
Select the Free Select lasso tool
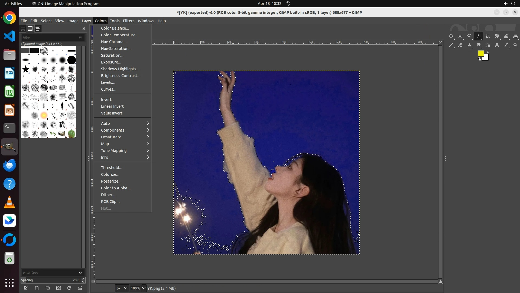(469, 36)
